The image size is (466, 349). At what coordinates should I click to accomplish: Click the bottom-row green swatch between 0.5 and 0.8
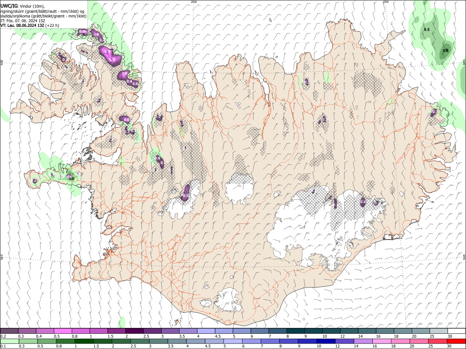[47, 341]
